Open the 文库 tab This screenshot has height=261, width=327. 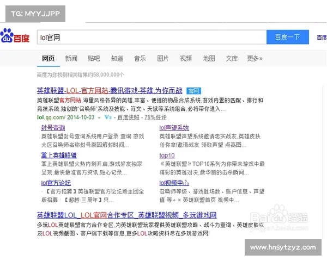[232, 58]
